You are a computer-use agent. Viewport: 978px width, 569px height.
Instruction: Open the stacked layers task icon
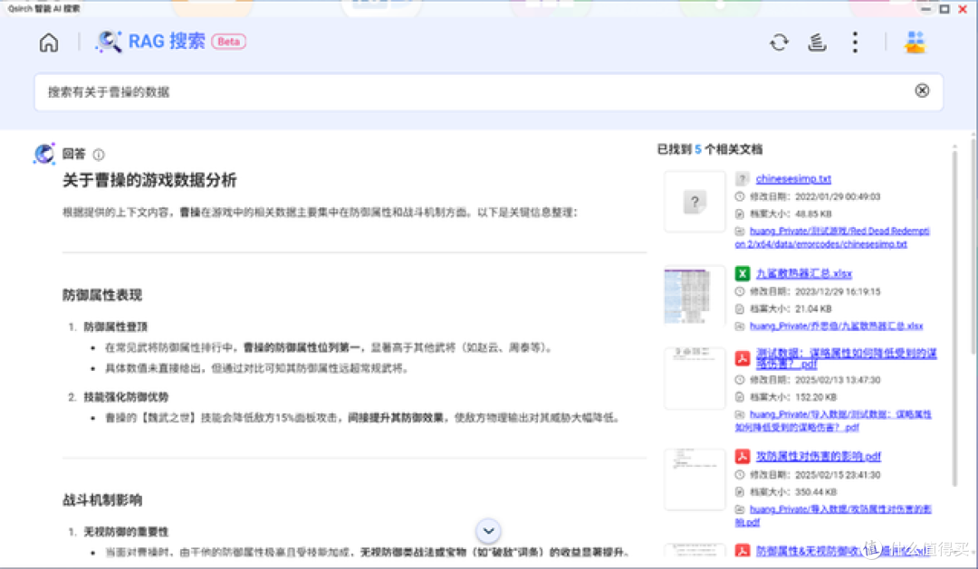817,43
